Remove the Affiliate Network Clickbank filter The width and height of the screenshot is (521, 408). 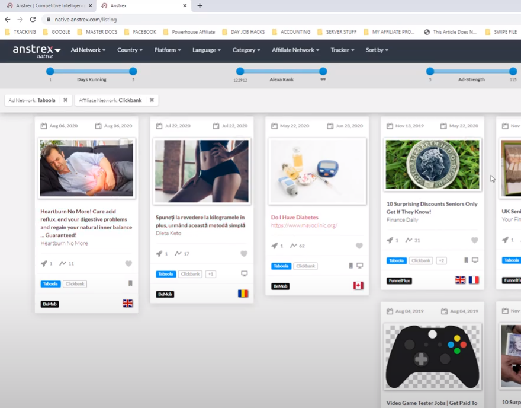(x=152, y=100)
